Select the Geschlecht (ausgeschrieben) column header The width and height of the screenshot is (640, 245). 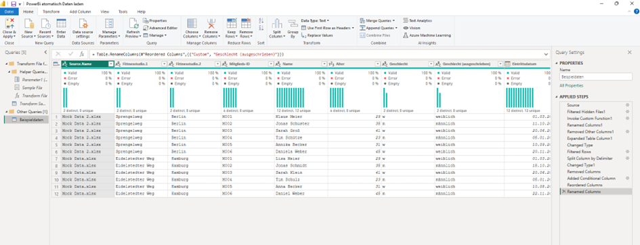pyautogui.click(x=469, y=64)
